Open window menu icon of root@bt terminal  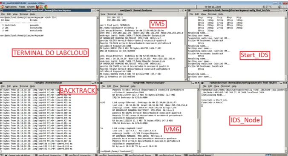1,83
